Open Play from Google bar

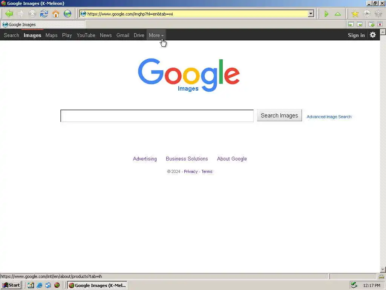[x=67, y=35]
